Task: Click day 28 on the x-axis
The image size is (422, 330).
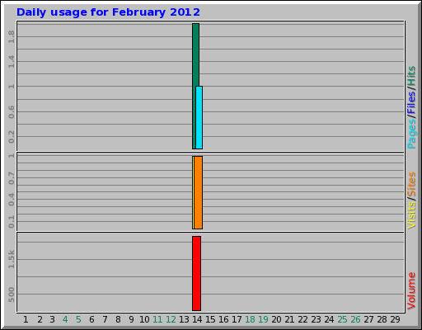Action: (382, 319)
